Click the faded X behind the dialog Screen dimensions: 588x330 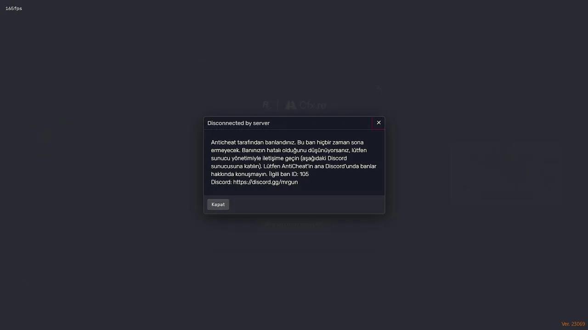coord(378,88)
